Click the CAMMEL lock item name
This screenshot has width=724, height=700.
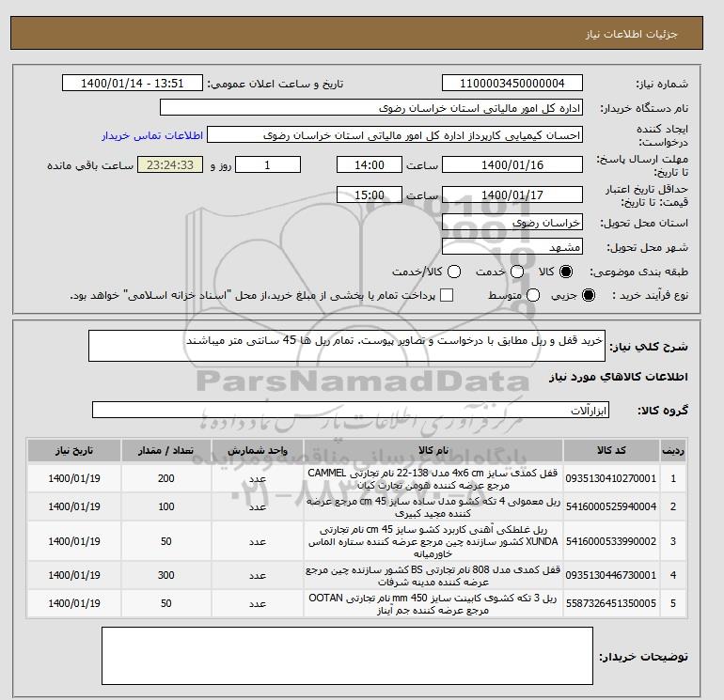[433, 479]
